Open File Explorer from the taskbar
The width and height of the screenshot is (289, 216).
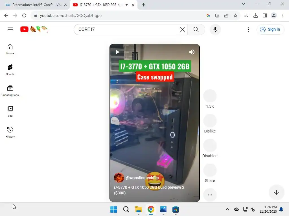pyautogui.click(x=138, y=209)
